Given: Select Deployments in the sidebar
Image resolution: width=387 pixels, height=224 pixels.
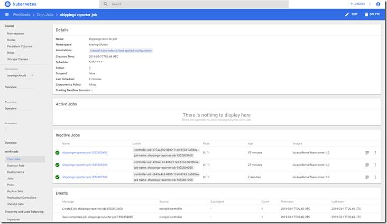Looking at the screenshot, I should 15,172.
